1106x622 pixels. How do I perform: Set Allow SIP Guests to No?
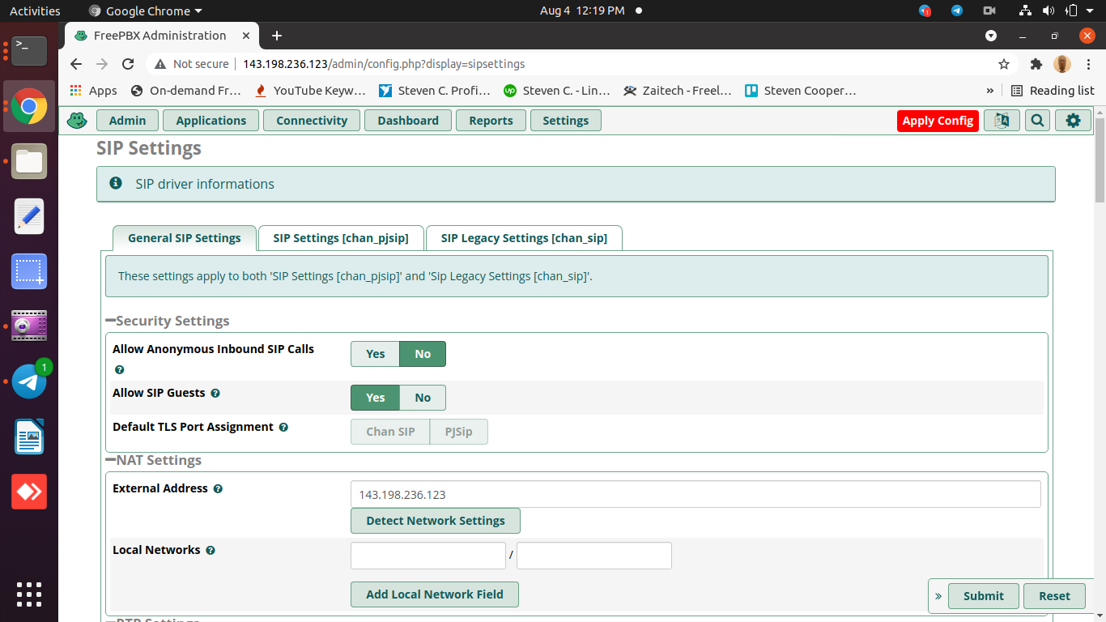click(423, 398)
